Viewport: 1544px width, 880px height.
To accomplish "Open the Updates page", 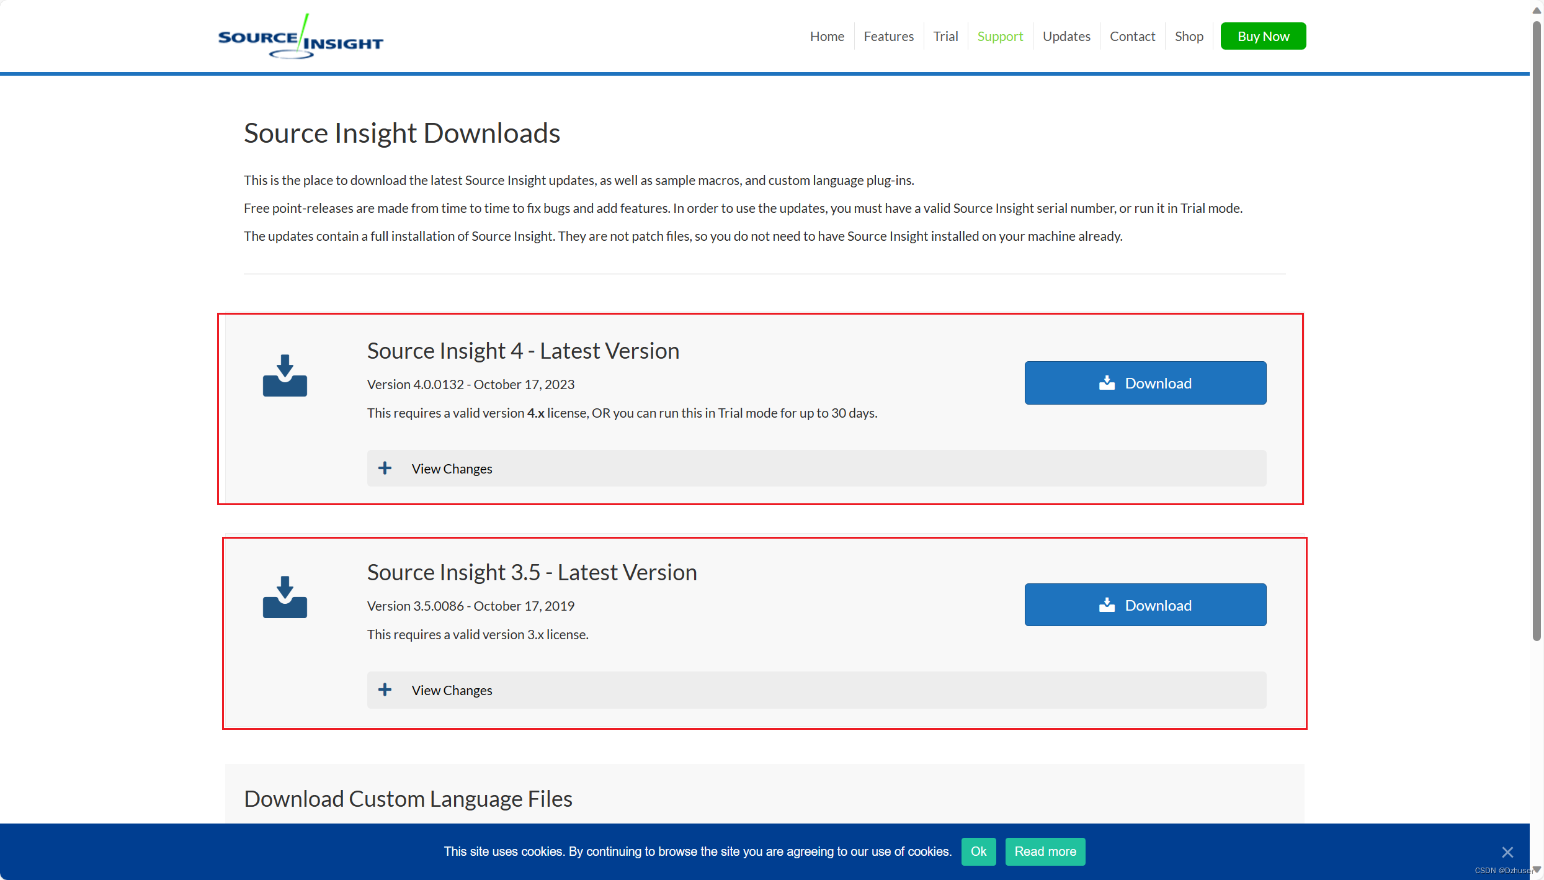I will point(1066,36).
